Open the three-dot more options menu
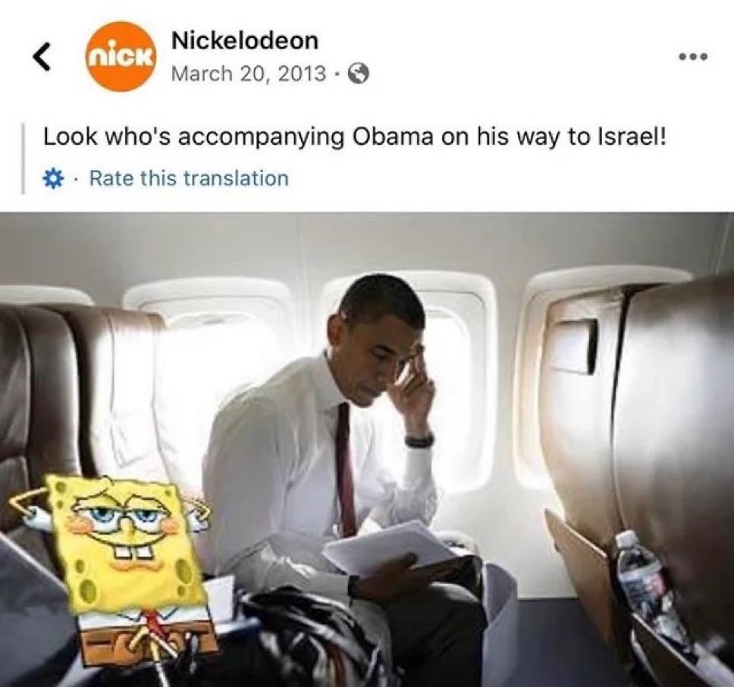 point(695,57)
